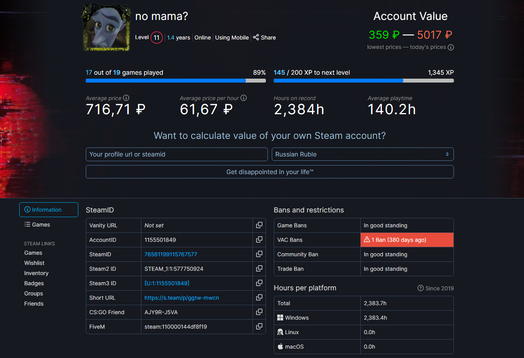Open Steam link Badges

tap(34, 283)
